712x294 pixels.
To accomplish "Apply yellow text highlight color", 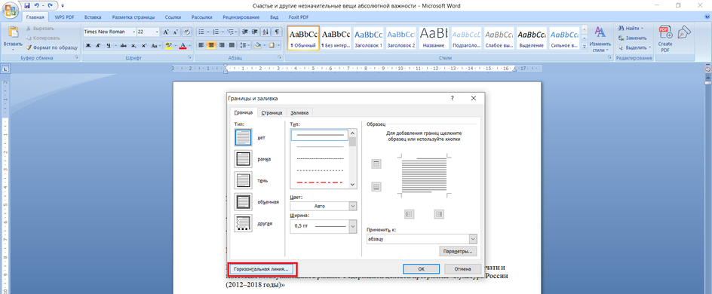I will click(168, 45).
